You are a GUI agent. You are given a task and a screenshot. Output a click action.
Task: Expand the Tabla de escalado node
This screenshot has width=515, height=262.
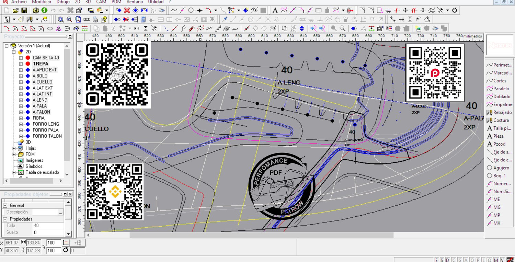(x=14, y=172)
